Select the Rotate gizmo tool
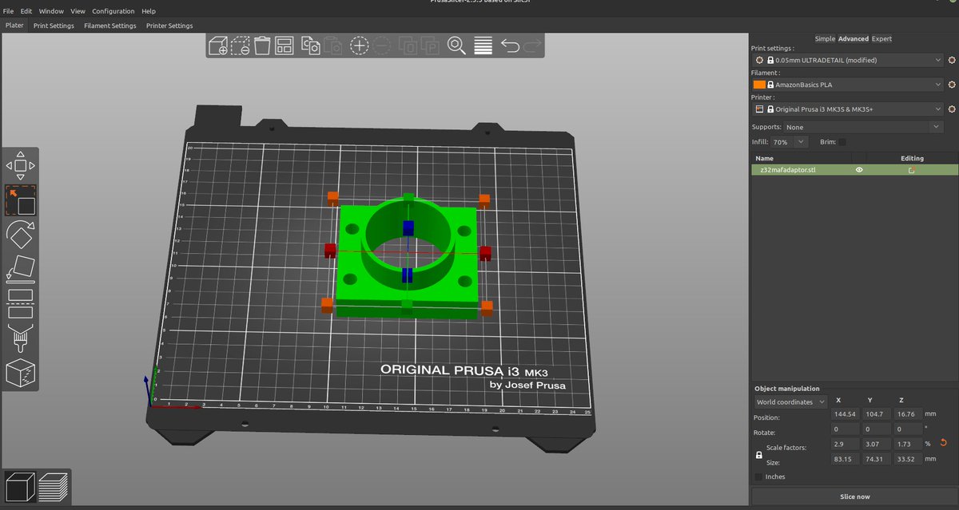The width and height of the screenshot is (959, 510). (x=21, y=235)
